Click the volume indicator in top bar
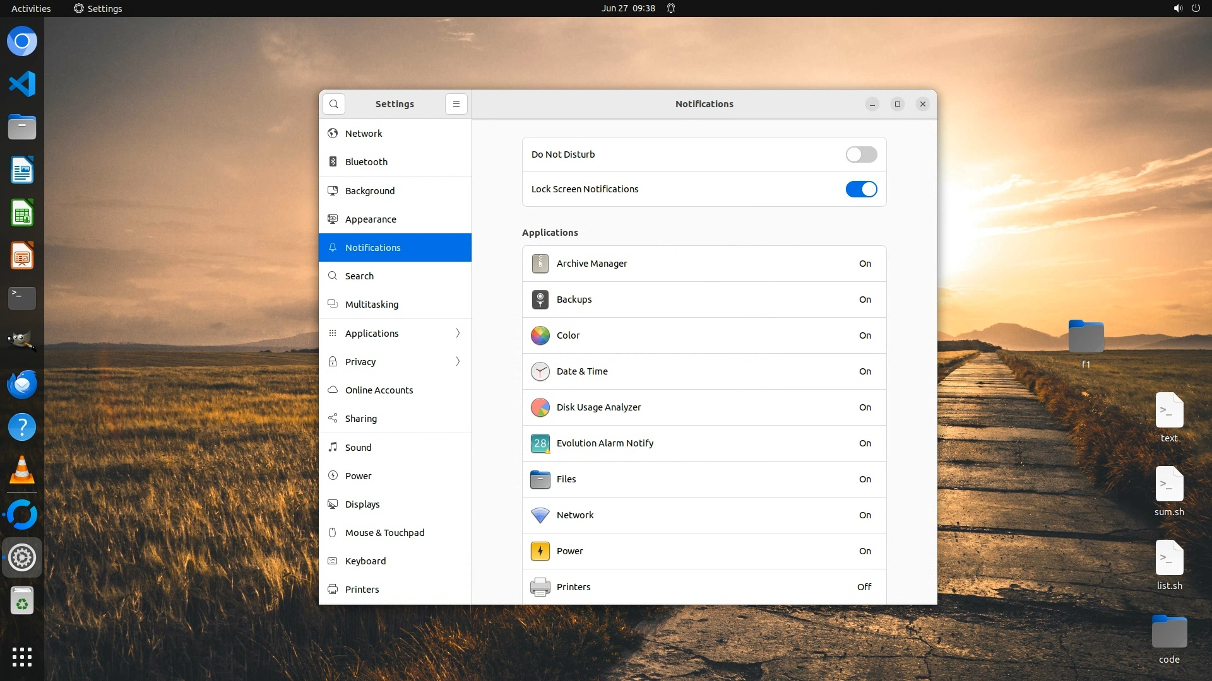 coord(1177,8)
